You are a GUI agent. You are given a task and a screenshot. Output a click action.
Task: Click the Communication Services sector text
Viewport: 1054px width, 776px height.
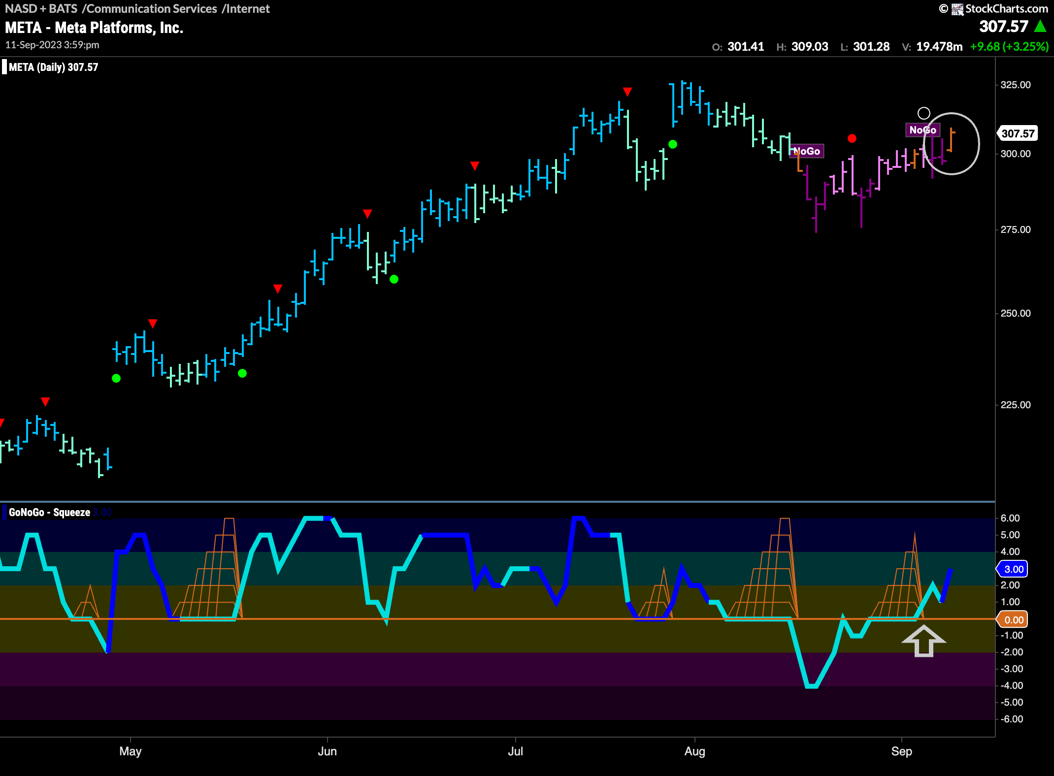(152, 8)
